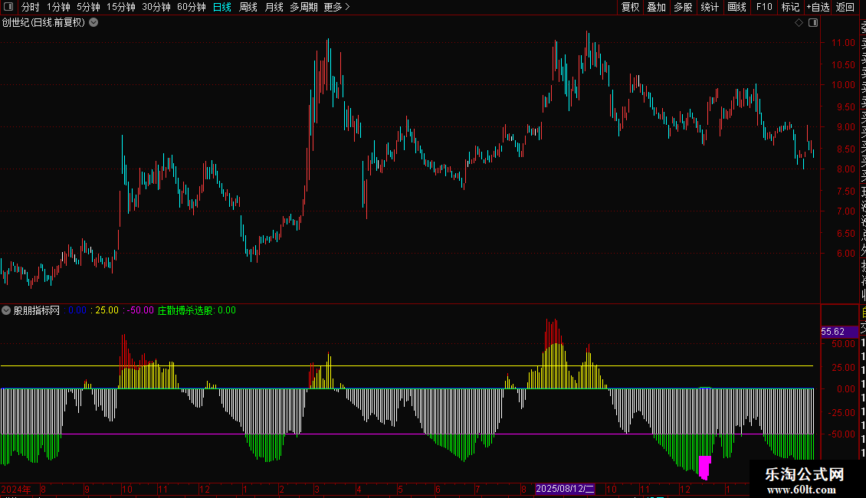The width and height of the screenshot is (866, 498).
Task: Click the 6.00 price label on axis
Action: click(845, 254)
